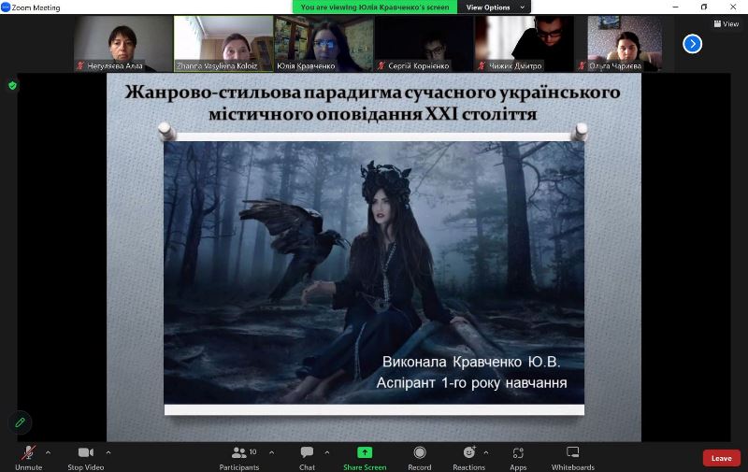Image resolution: width=748 pixels, height=472 pixels.
Task: Open the Reactions picker
Action: (468, 456)
